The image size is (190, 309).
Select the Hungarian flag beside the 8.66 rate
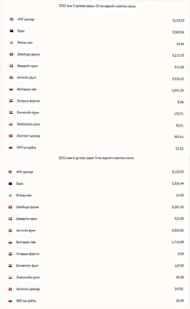[11, 101]
